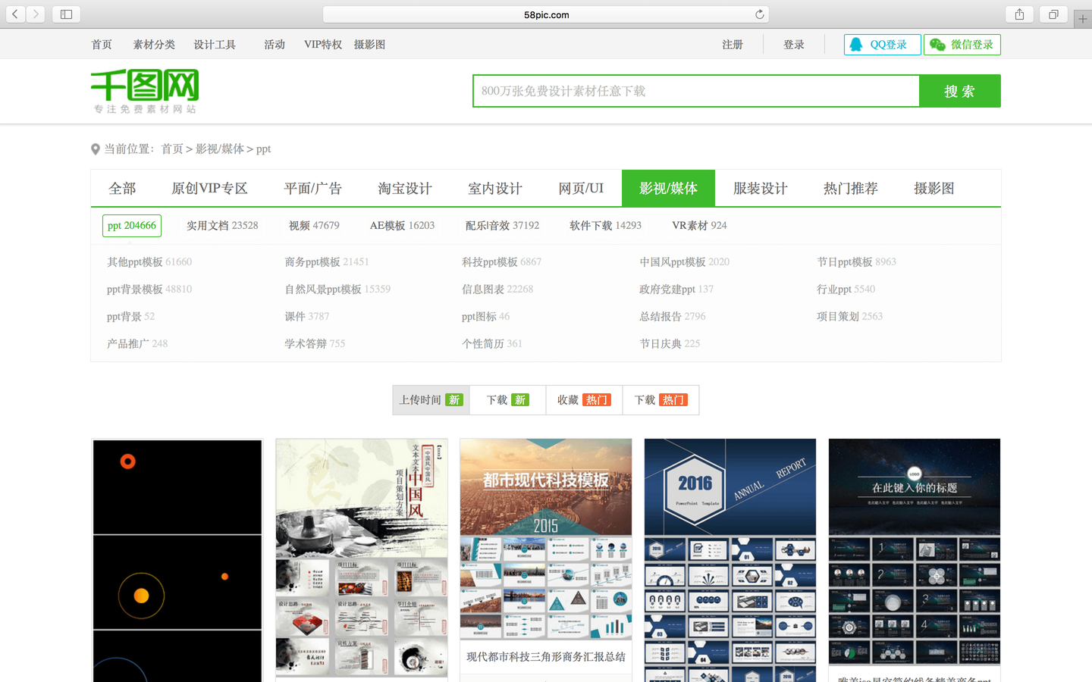The height and width of the screenshot is (682, 1092).
Task: Click the VIP特权 menu item
Action: (323, 44)
